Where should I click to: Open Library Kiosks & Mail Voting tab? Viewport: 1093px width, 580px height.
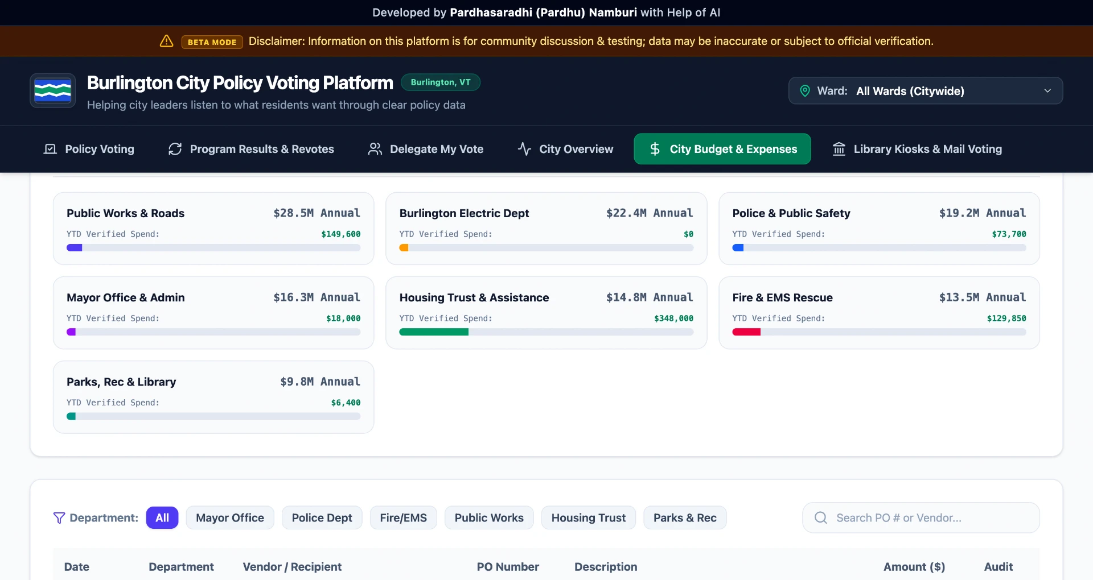point(917,149)
